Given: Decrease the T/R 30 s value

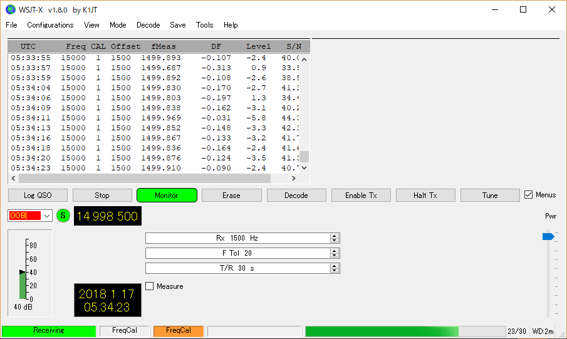Looking at the screenshot, I should point(335,270).
